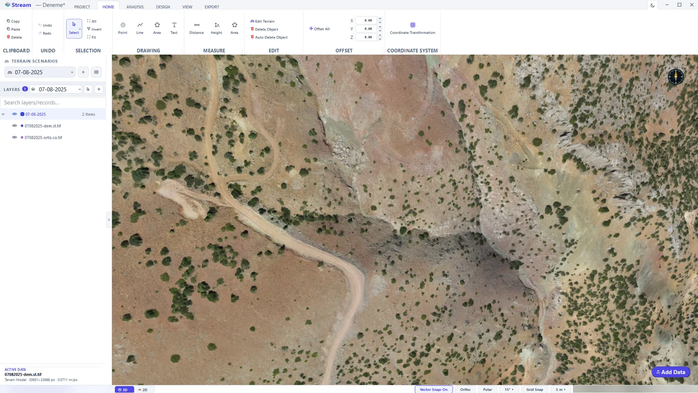The image size is (698, 393).
Task: Toggle Ortho mode
Action: 465,390
